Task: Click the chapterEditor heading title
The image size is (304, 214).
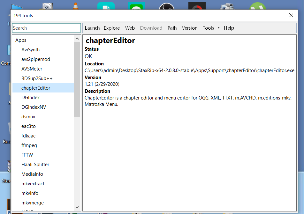Action: [110, 41]
